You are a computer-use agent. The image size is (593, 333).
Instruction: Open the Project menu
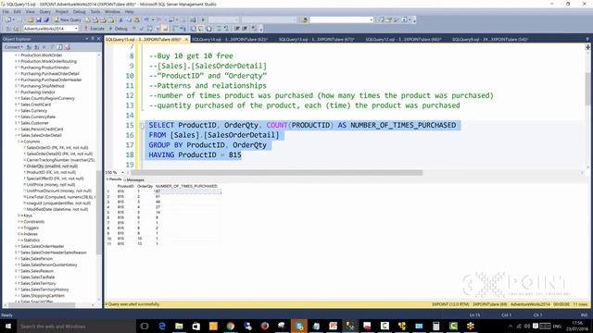[x=62, y=12]
